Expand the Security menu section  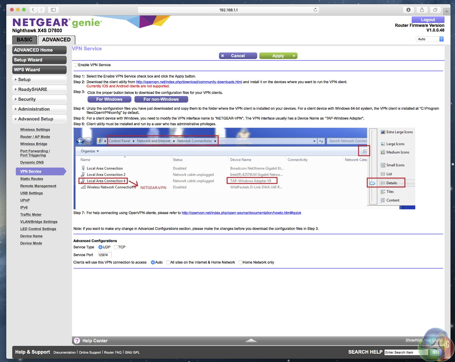[x=39, y=99]
